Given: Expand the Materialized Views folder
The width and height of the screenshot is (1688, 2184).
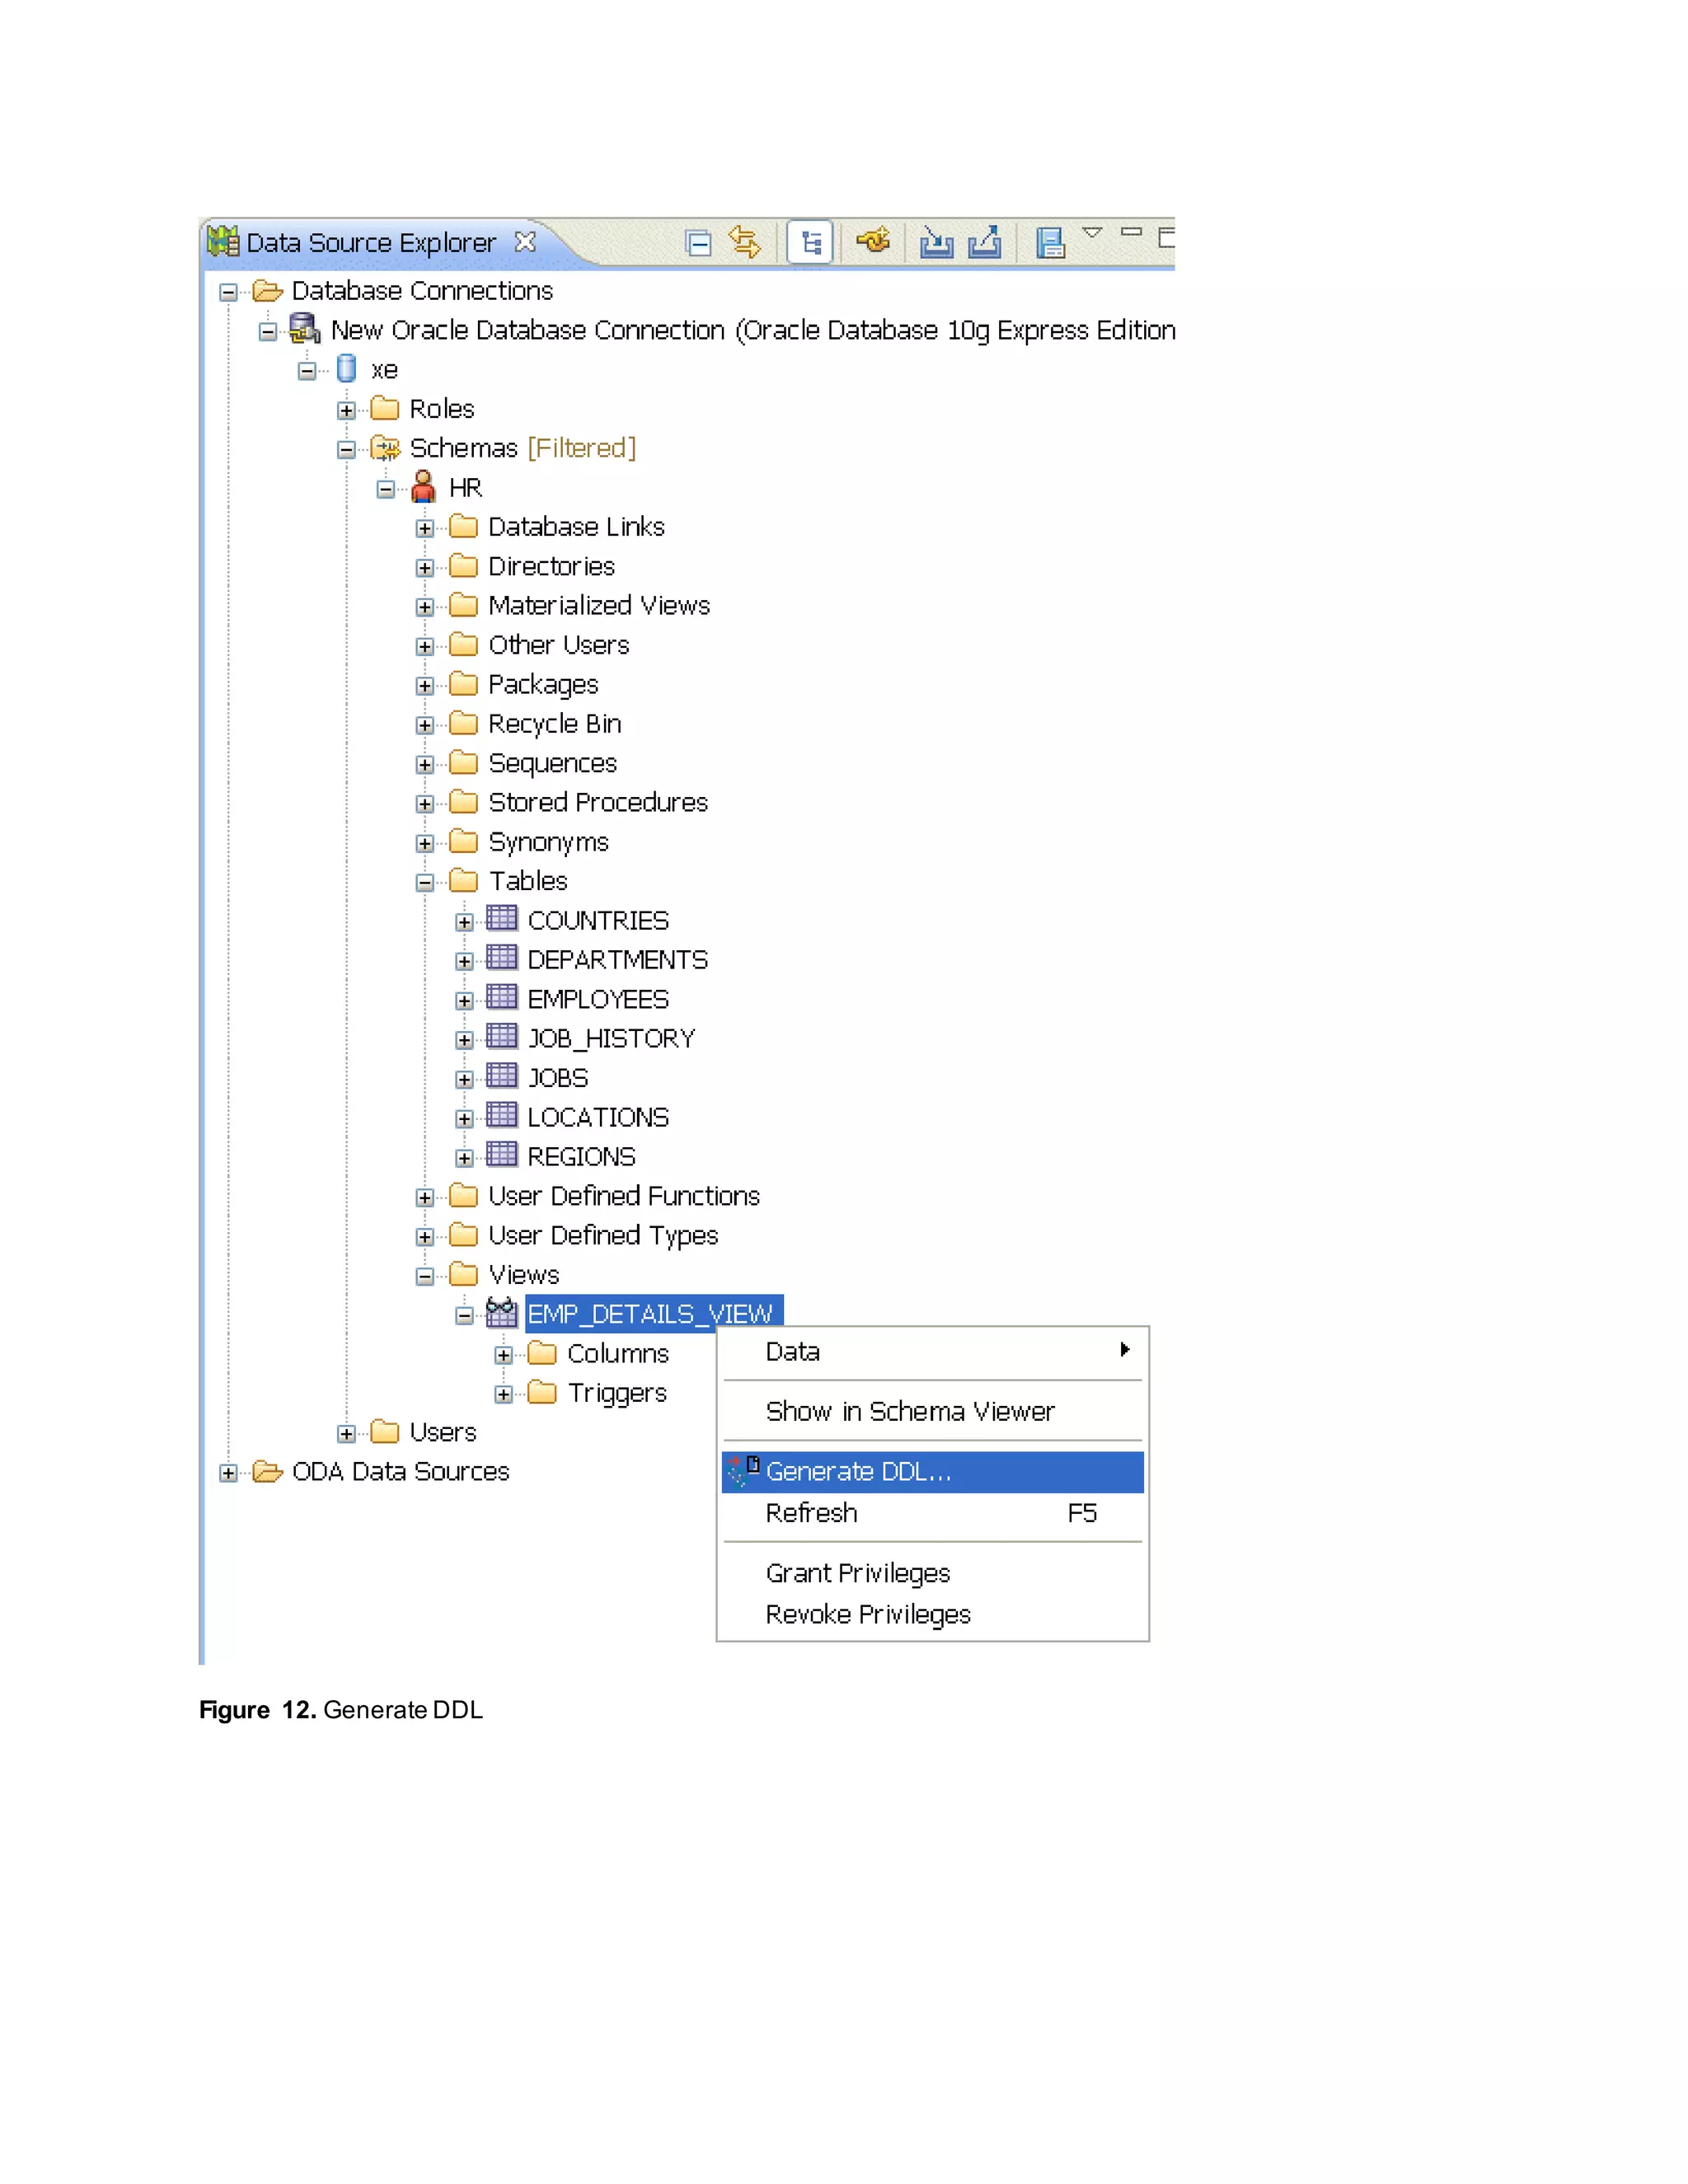Looking at the screenshot, I should [x=425, y=607].
